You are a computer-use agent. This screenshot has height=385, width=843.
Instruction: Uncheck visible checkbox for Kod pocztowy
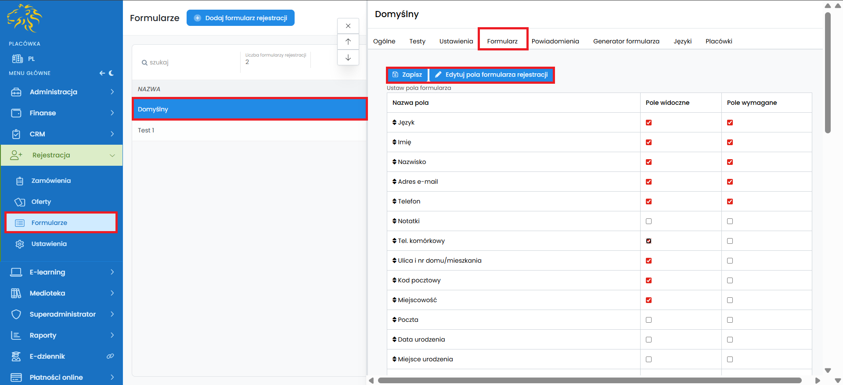point(648,280)
